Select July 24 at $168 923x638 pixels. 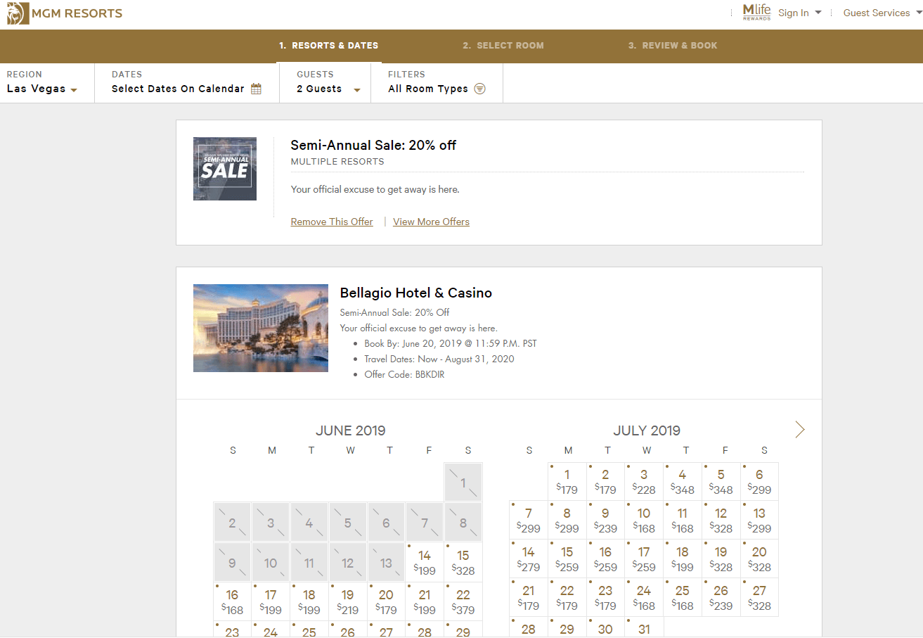tap(644, 597)
